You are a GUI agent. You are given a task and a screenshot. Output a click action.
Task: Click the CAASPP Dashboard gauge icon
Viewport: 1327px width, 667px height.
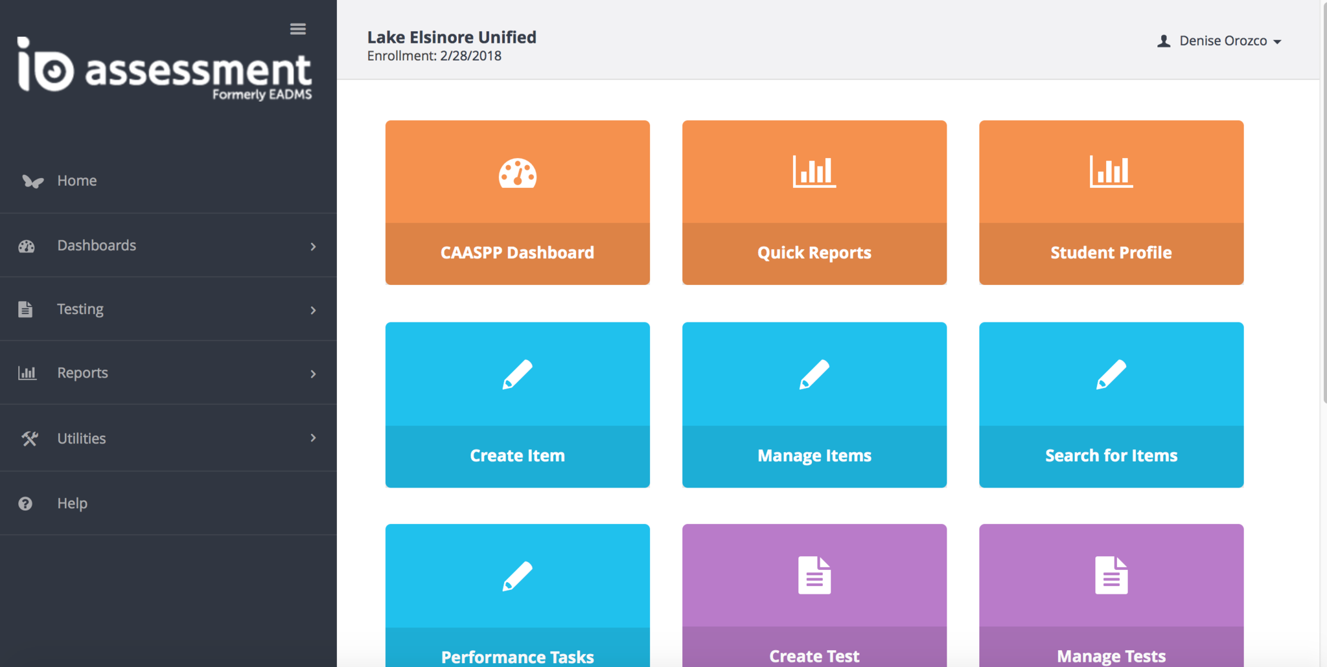517,173
